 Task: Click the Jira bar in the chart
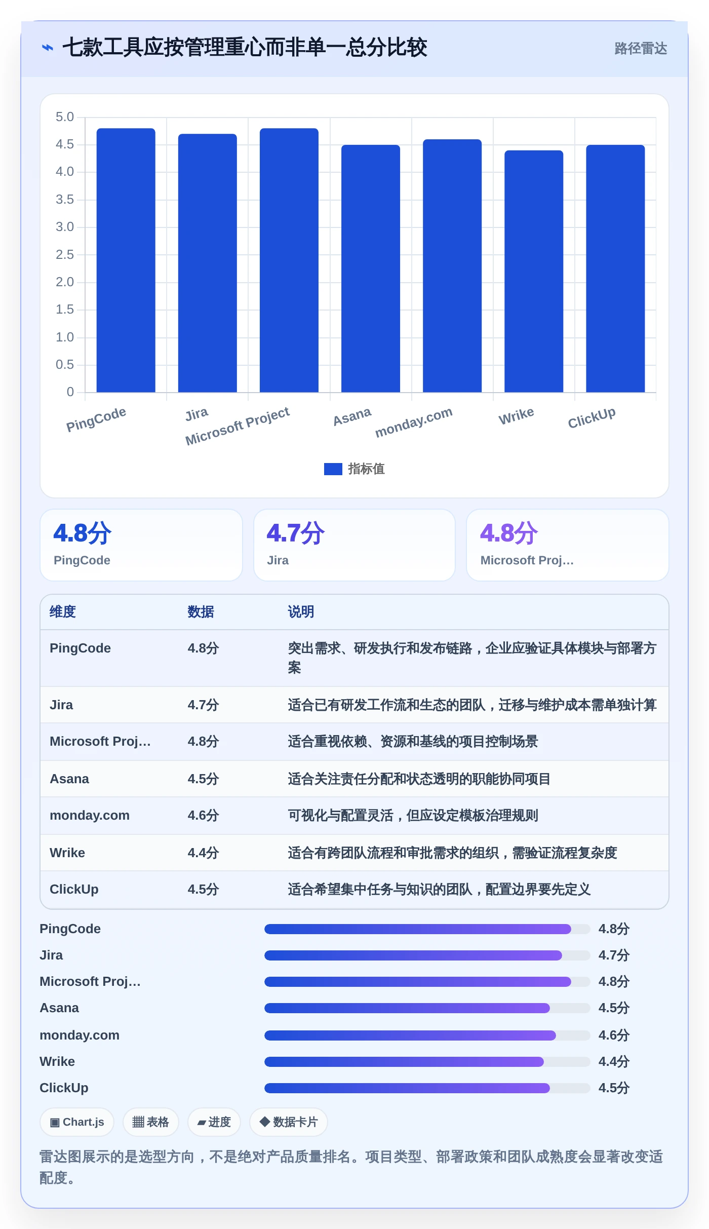[208, 263]
